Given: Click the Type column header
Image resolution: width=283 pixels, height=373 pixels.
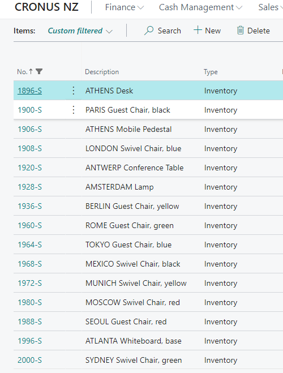Looking at the screenshot, I should click(211, 72).
